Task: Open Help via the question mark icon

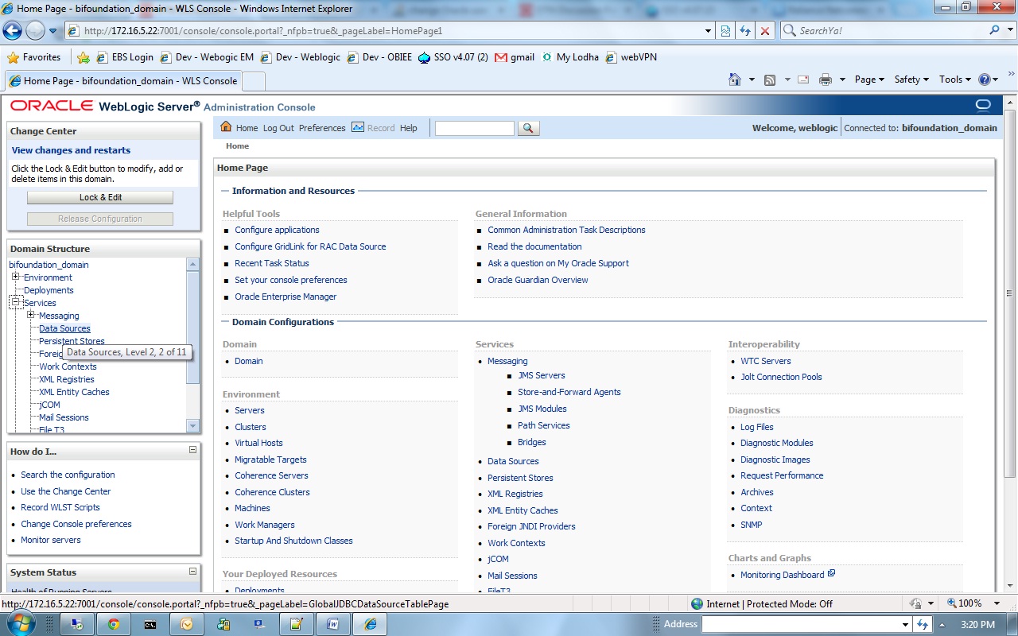Action: click(984, 79)
